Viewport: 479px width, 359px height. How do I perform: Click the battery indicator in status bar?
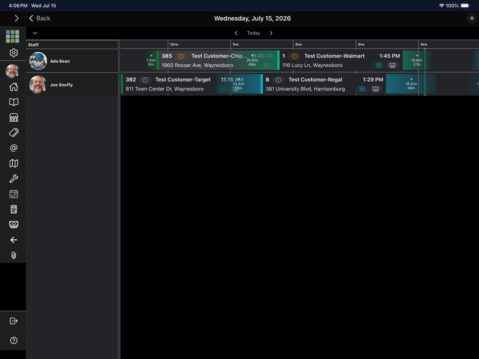pyautogui.click(x=465, y=5)
